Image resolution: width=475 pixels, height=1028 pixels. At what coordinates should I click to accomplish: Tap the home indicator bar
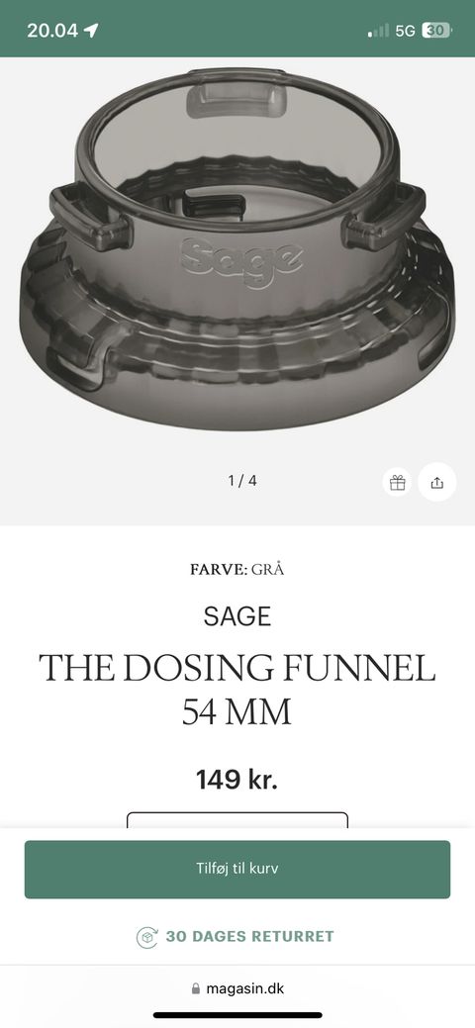[x=237, y=1015]
